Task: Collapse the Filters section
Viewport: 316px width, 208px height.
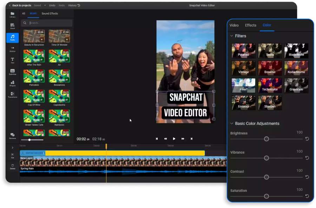Action: [x=232, y=36]
